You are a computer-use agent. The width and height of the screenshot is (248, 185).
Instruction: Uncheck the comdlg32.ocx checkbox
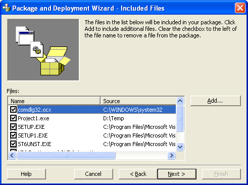[x=13, y=110]
